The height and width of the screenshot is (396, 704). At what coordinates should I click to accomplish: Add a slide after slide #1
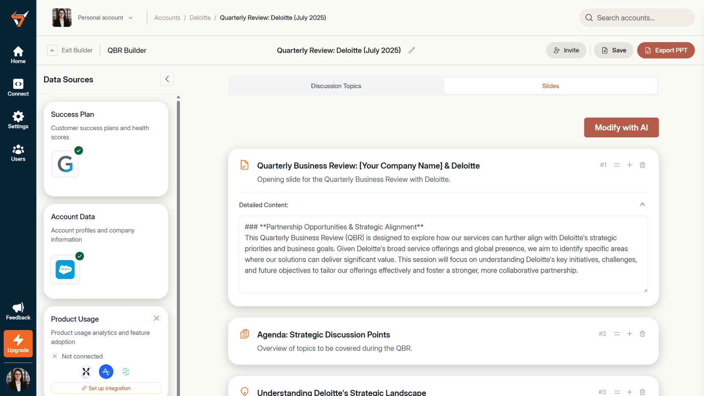point(630,165)
